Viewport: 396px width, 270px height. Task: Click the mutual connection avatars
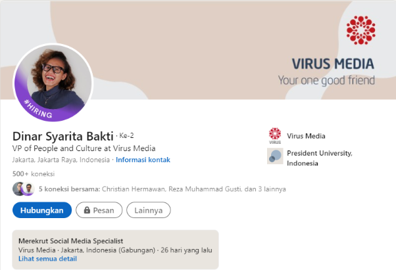[24, 189]
